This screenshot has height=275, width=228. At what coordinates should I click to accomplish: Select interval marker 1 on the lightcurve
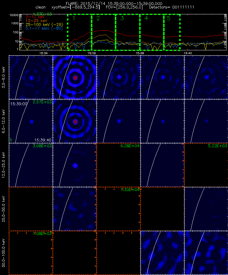tap(74, 18)
